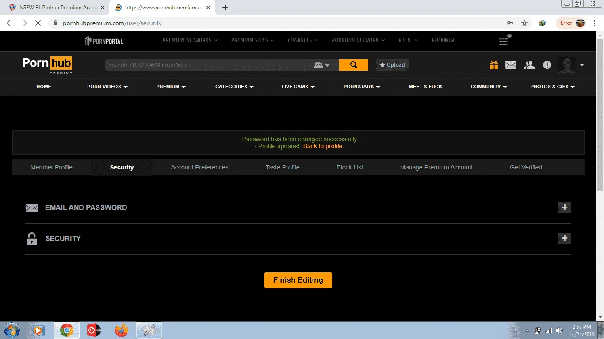This screenshot has height=339, width=604.
Task: Click the Chrome profile Error button
Action: tap(572, 23)
